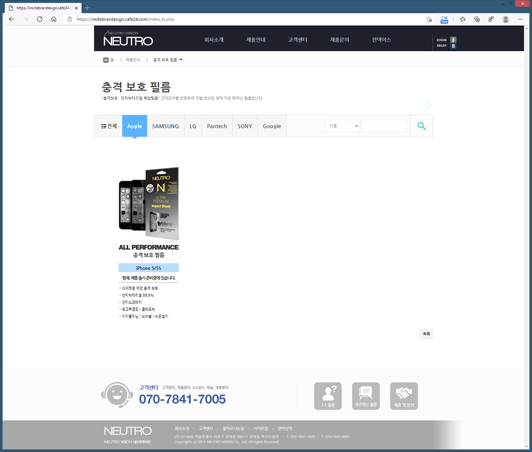This screenshot has height=452, width=532.
Task: Click the home N breadcrumb icon
Action: point(106,60)
